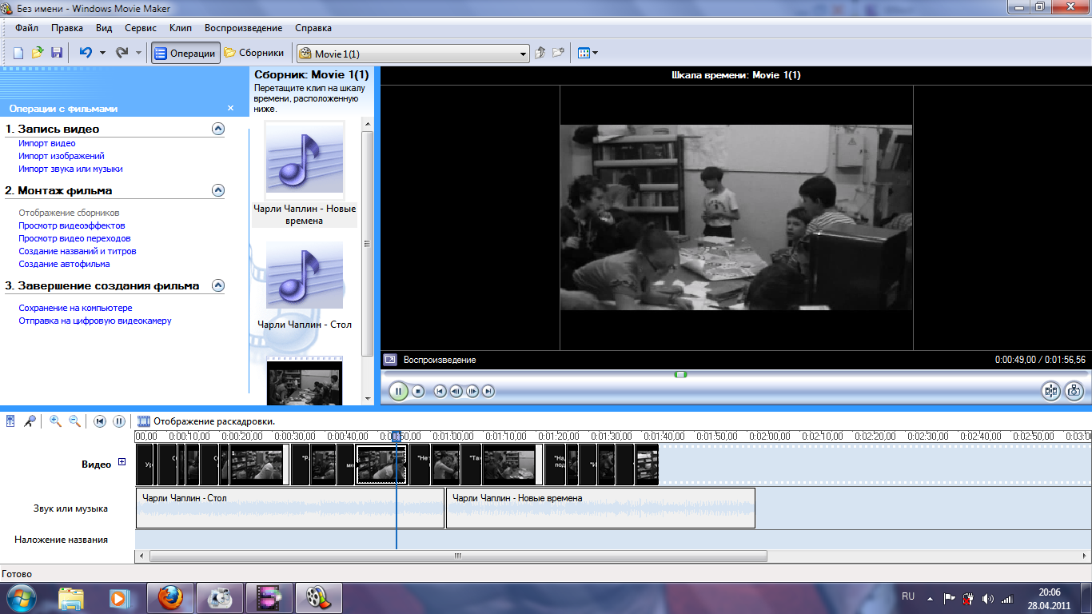Pause playback in the preview monitor
The width and height of the screenshot is (1092, 614).
(x=398, y=391)
